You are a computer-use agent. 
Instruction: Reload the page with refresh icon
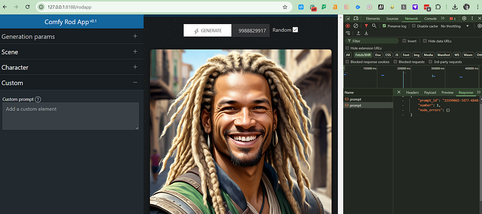[27, 7]
